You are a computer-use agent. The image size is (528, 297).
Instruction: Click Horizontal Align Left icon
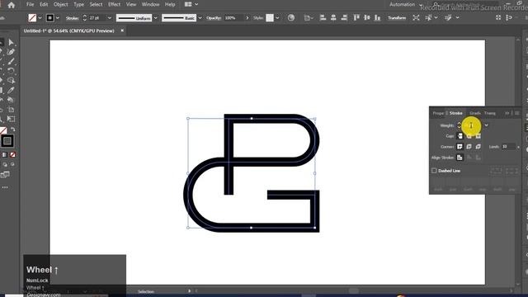click(x=323, y=17)
